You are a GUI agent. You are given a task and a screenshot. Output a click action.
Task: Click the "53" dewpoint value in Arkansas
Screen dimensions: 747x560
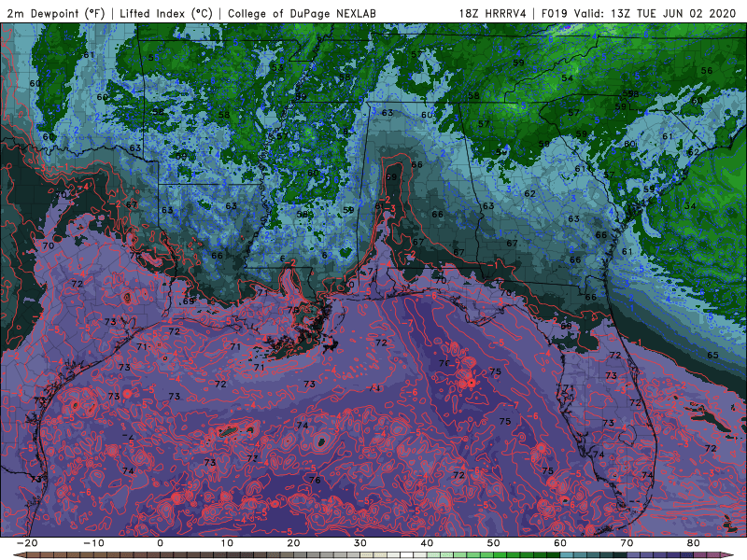tap(277, 67)
